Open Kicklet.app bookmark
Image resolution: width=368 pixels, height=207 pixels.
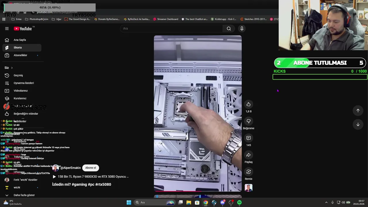[223, 19]
